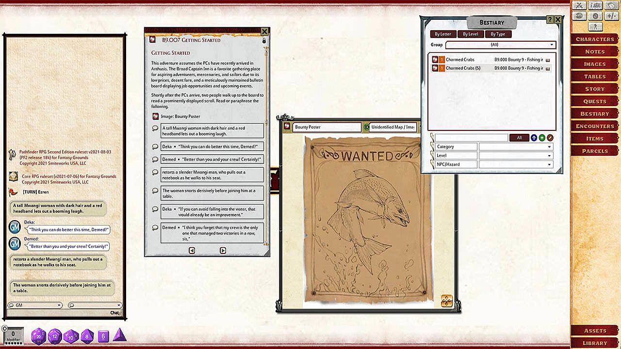Click the gear icon in the top-right toolbar

(595, 16)
